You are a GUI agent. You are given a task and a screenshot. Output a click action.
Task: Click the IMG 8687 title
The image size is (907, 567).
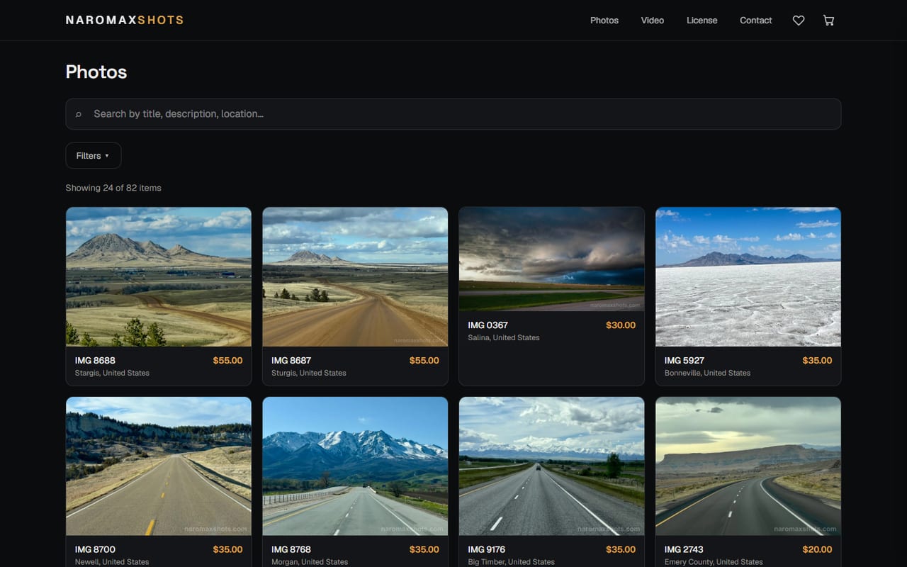tap(291, 361)
